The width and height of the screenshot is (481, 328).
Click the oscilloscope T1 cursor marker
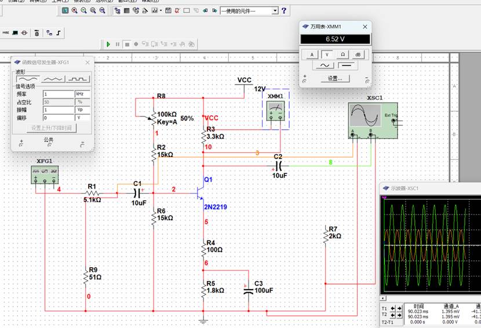[384, 198]
